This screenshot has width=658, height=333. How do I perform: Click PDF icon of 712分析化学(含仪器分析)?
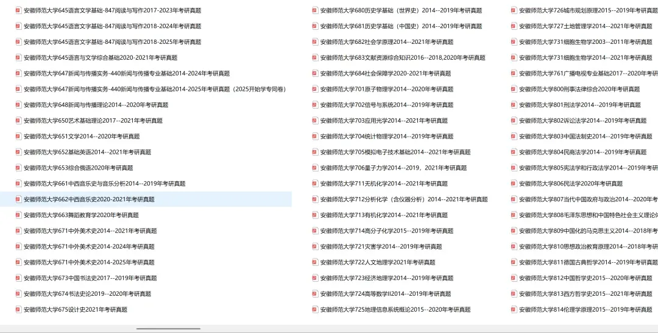[x=315, y=199]
